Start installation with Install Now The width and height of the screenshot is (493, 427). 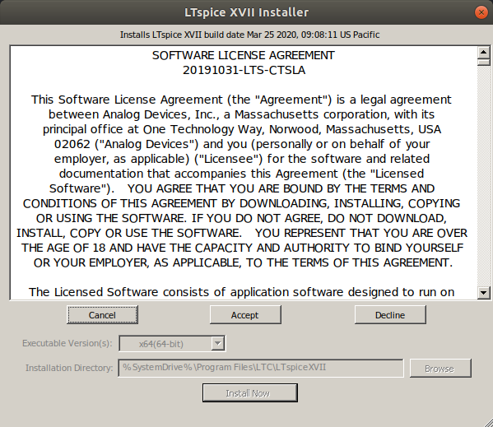pyautogui.click(x=250, y=392)
